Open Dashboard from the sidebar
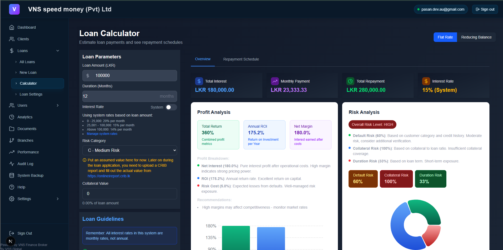 point(35,27)
